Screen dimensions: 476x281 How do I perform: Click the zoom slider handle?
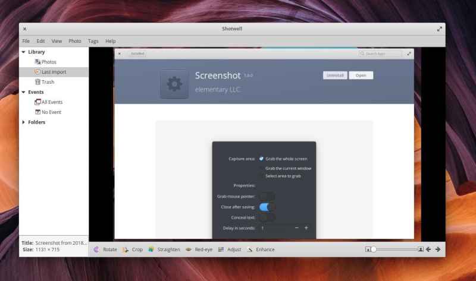(x=374, y=250)
